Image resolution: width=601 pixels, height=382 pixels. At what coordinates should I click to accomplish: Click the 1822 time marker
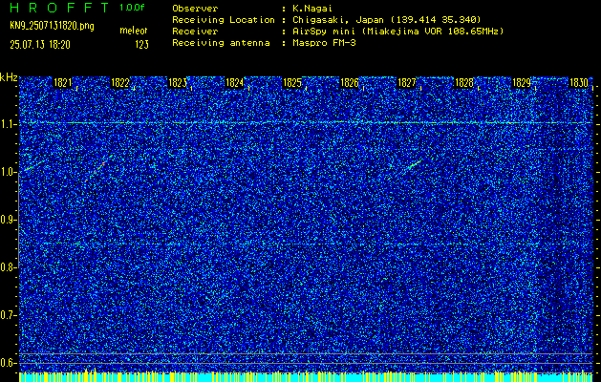pyautogui.click(x=120, y=83)
